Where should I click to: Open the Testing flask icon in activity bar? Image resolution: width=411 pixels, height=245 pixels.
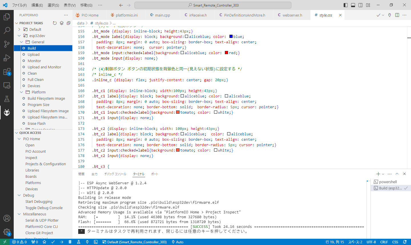coord(7,99)
